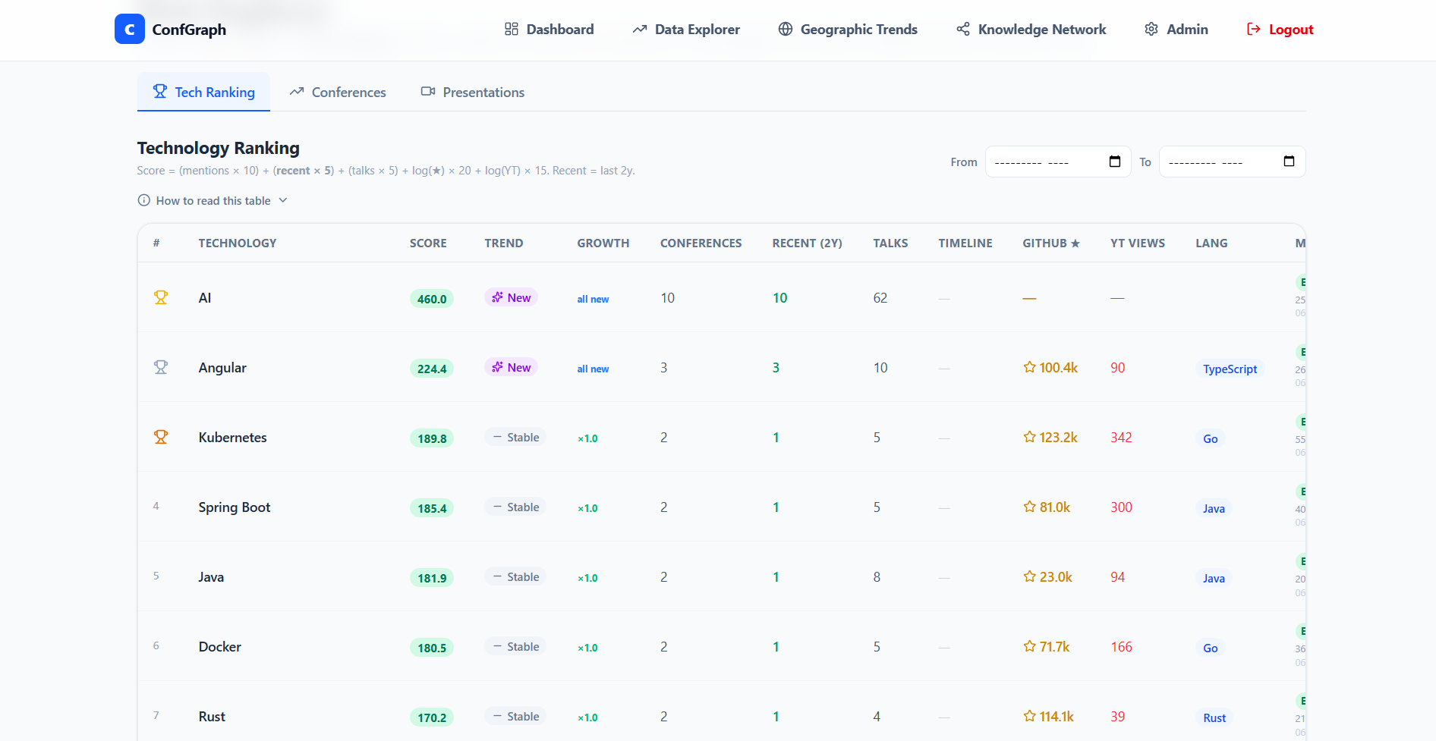Click the star icon at 100.4k
This screenshot has height=741, width=1436.
pyautogui.click(x=1029, y=367)
